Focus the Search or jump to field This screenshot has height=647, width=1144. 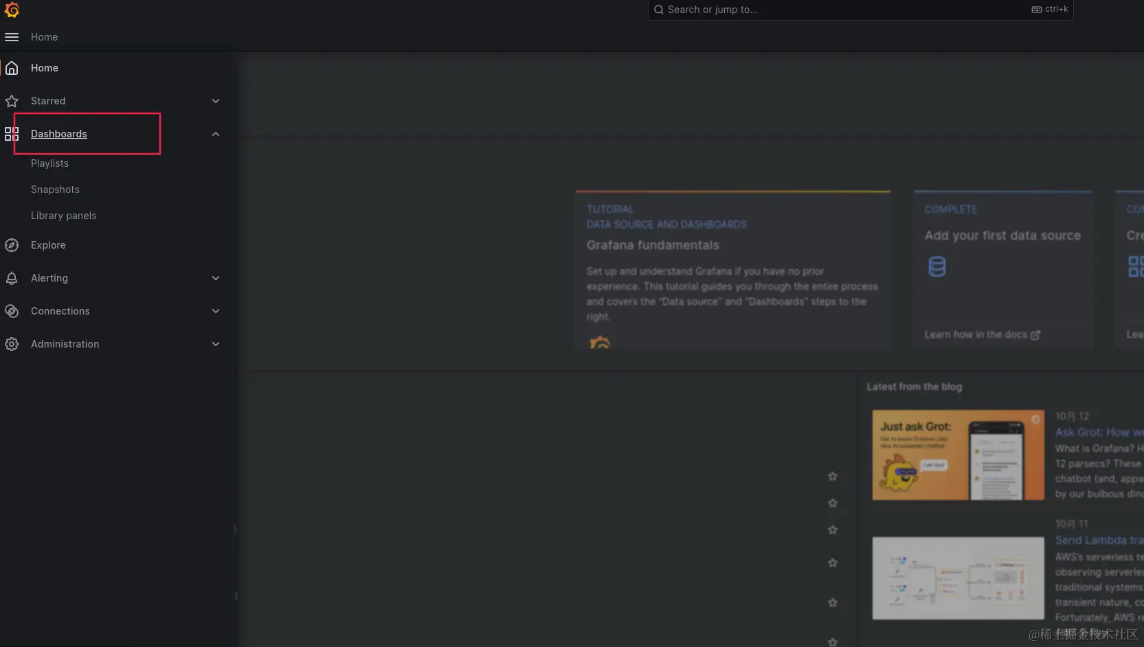pos(860,10)
